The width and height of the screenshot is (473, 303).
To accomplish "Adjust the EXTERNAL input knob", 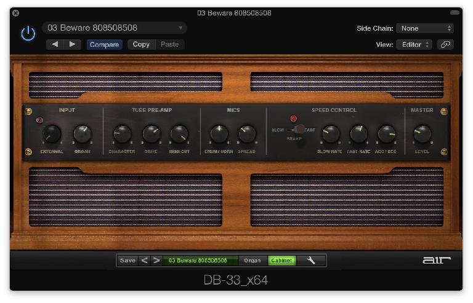I will click(x=52, y=134).
